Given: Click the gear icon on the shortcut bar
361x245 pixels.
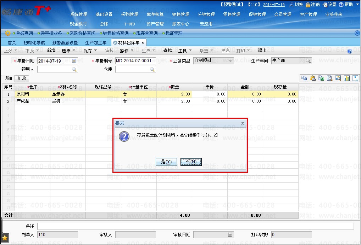Looking at the screenshot, I should pyautogui.click(x=7, y=33).
